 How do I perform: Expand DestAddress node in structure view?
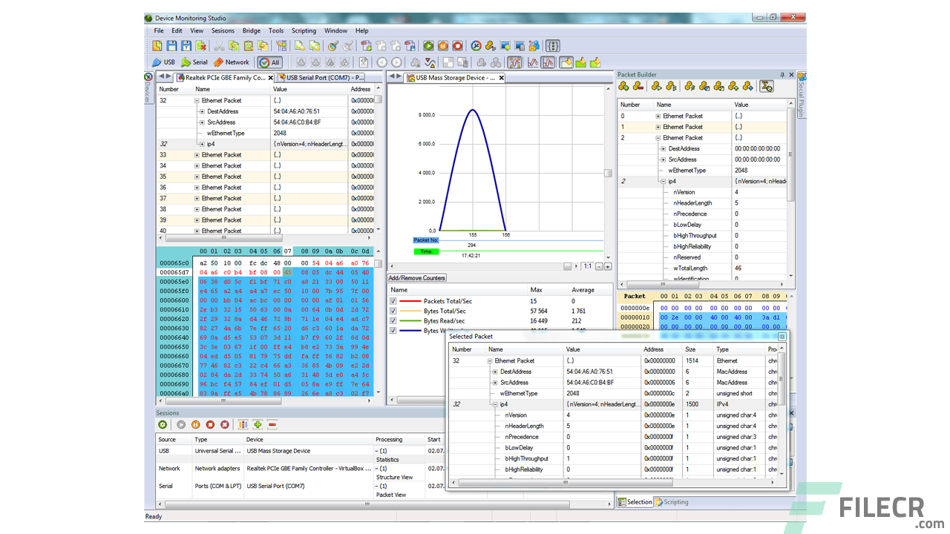[x=202, y=111]
